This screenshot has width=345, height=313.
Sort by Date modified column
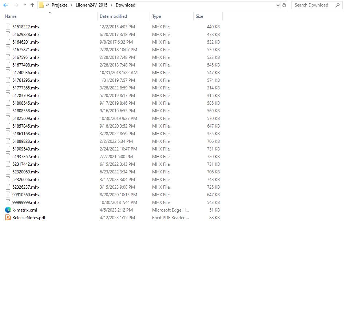click(x=113, y=16)
